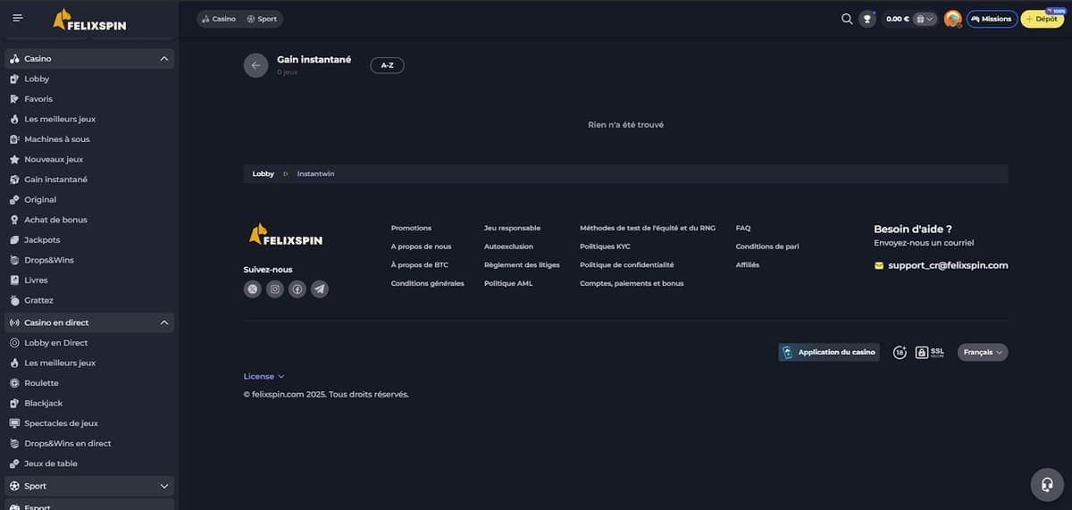The width and height of the screenshot is (1072, 510).
Task: Open Telegram social icon
Action: pyautogui.click(x=320, y=288)
